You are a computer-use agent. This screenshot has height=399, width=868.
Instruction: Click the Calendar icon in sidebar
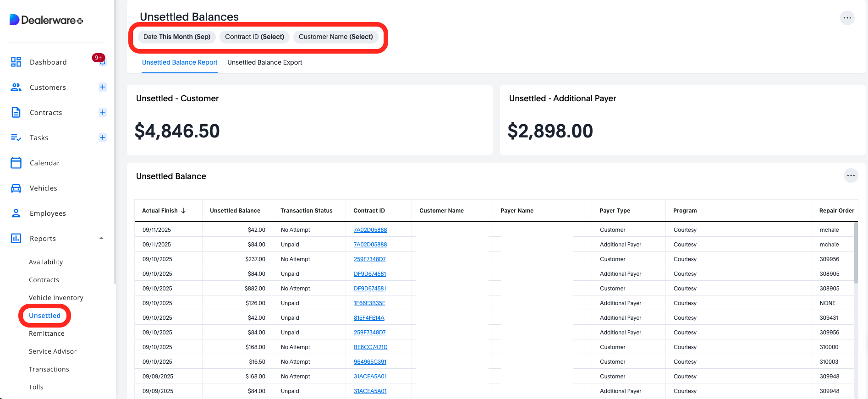(16, 163)
